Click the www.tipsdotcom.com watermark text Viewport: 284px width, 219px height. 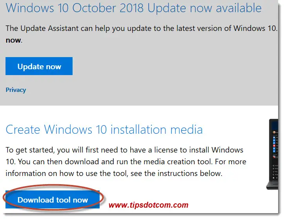pyautogui.click(x=148, y=205)
